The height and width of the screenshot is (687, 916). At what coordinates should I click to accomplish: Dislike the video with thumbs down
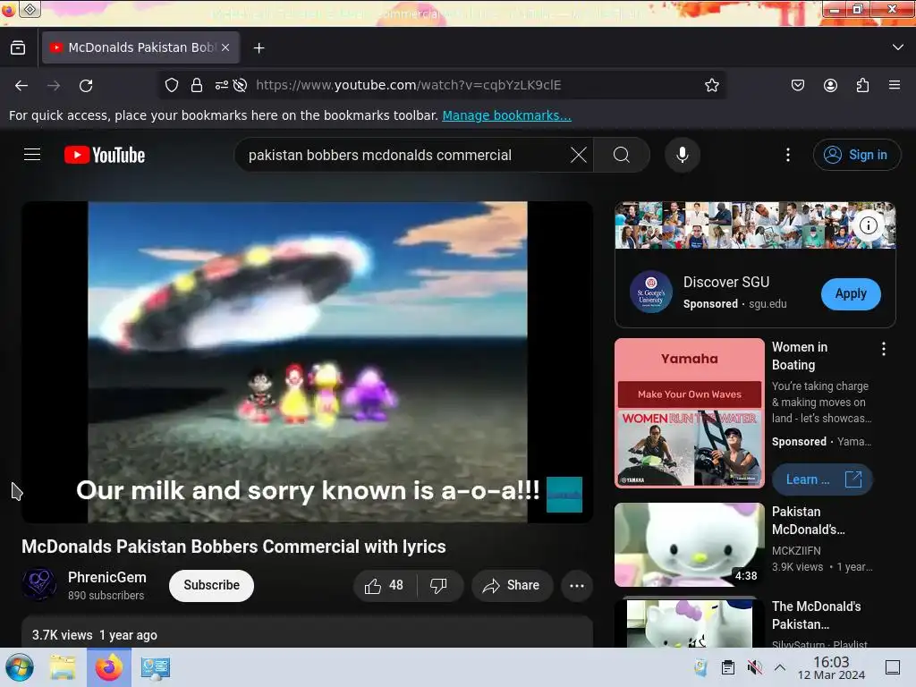pyautogui.click(x=438, y=585)
